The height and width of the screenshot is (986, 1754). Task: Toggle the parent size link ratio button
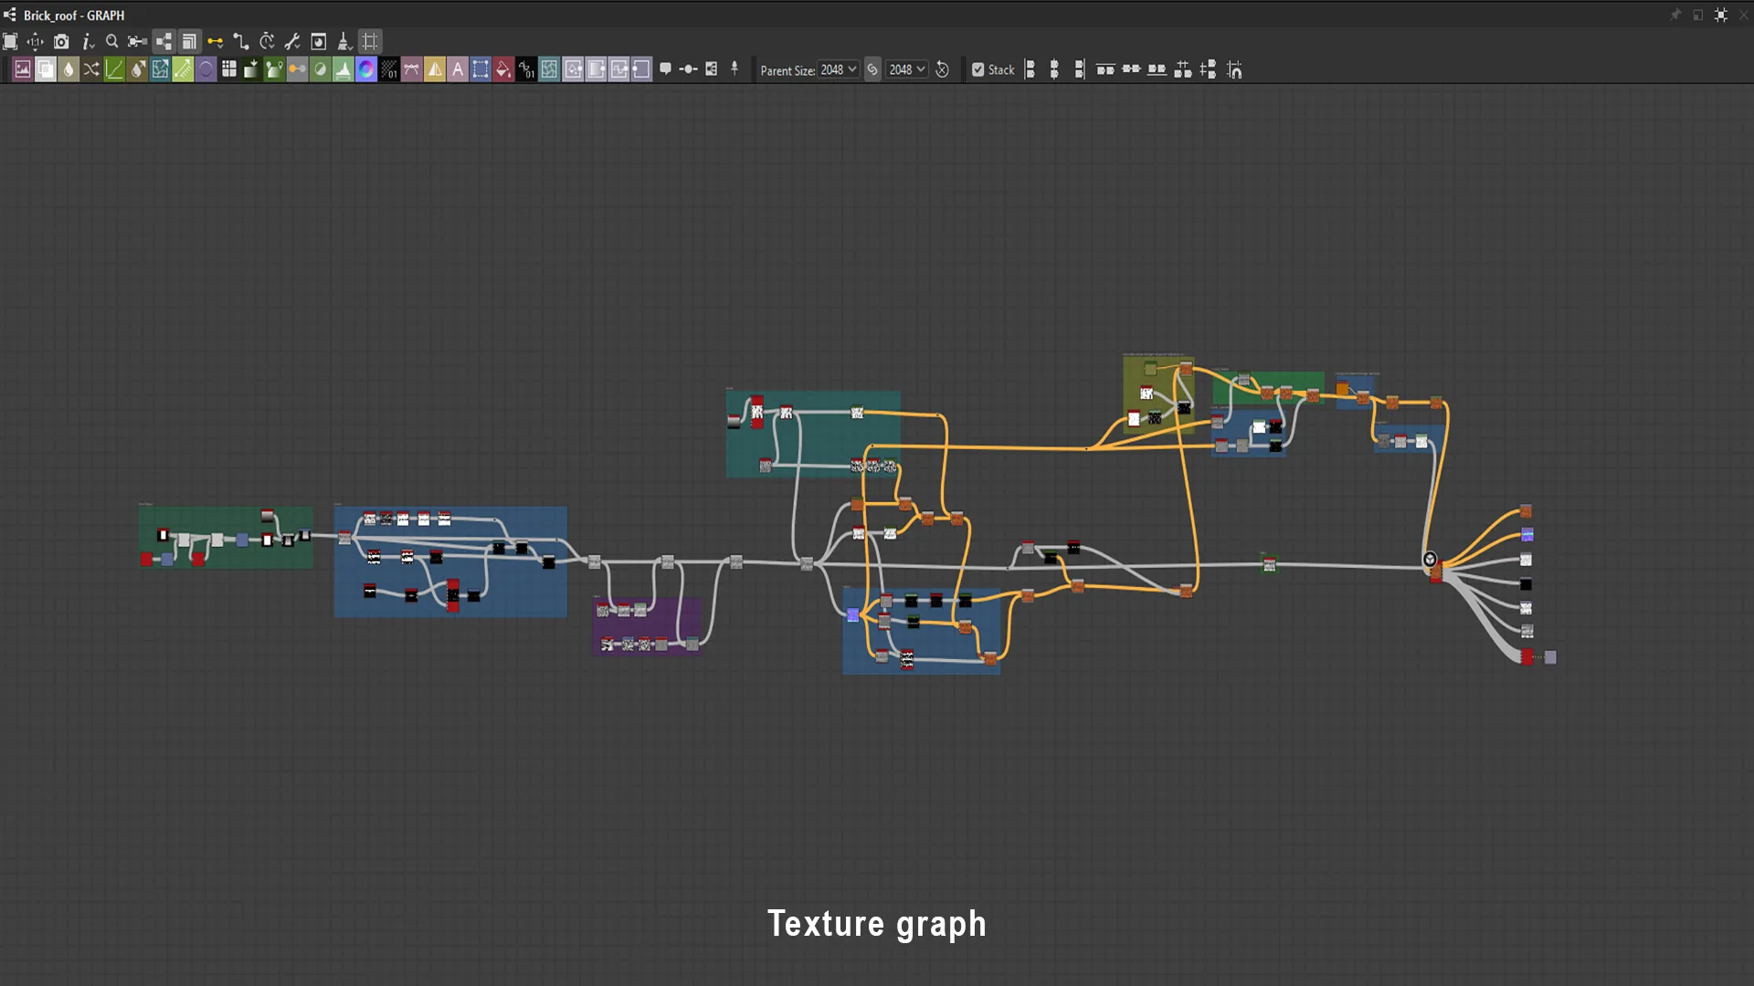click(x=872, y=69)
